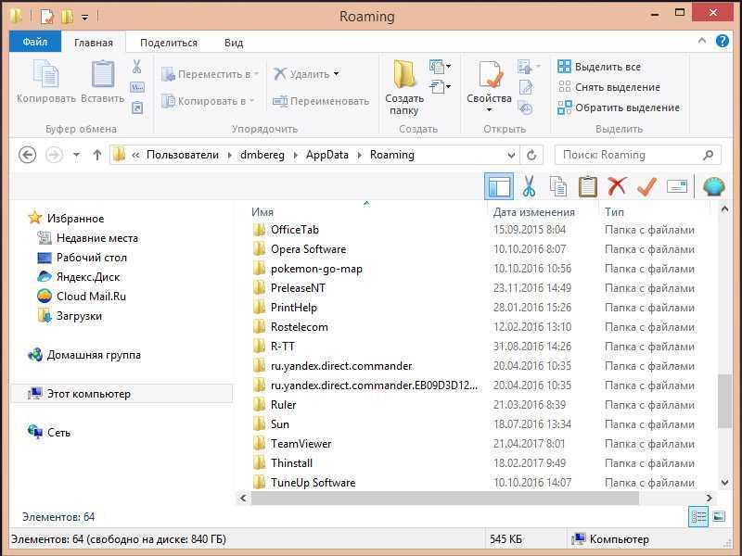This screenshot has height=556, width=742.
Task: Switch to the Поделиться ribbon tab
Action: pyautogui.click(x=169, y=43)
